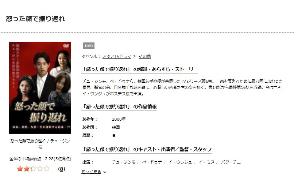Open the その他 genre link
Viewport: 294px width, 184px height.
[x=145, y=56]
